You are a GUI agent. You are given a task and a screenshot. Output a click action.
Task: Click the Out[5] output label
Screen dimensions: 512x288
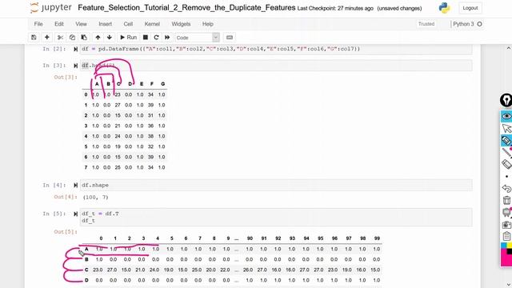pos(66,232)
